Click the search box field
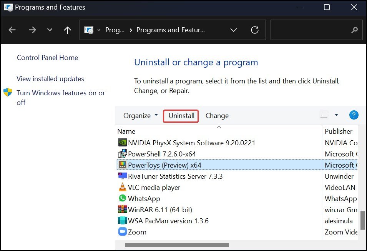 311,30
